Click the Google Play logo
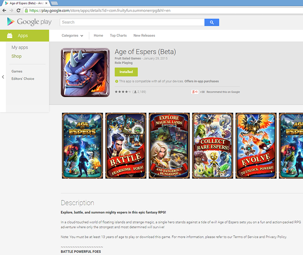 [29, 22]
